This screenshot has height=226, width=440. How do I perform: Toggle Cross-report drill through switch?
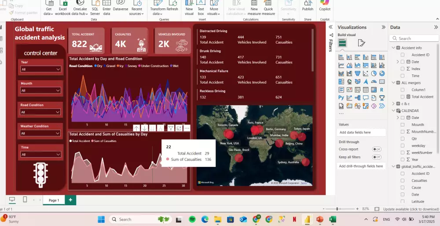pyautogui.click(x=377, y=149)
